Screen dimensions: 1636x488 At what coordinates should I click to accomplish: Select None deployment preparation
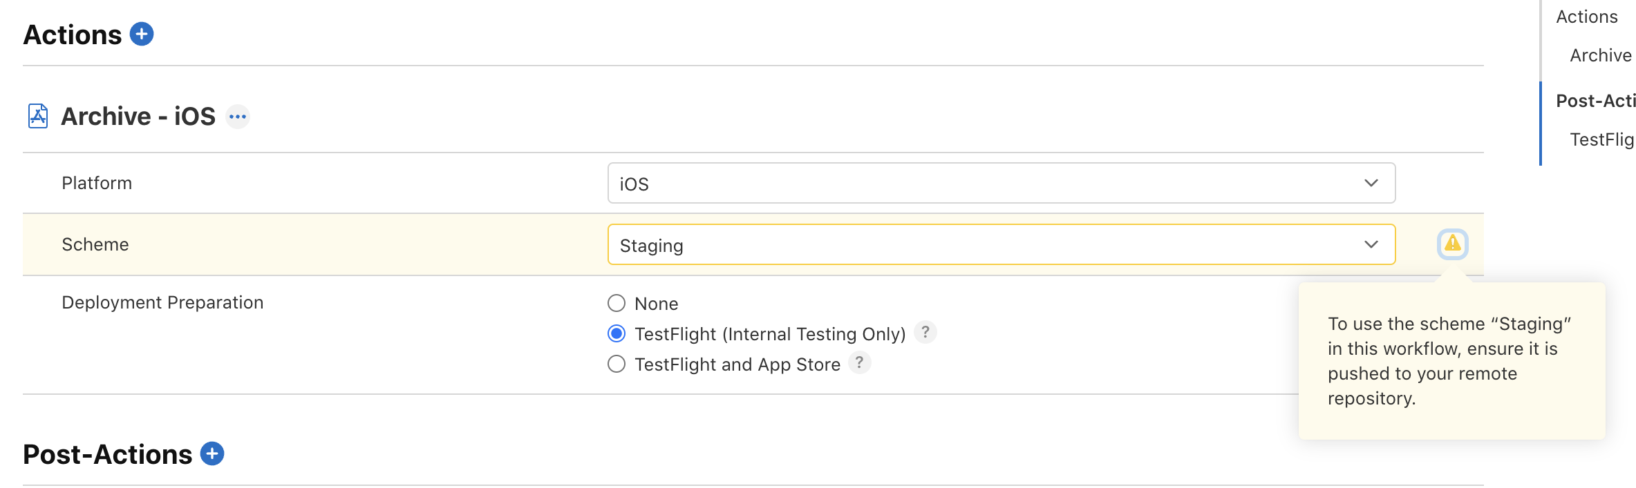pyautogui.click(x=617, y=303)
